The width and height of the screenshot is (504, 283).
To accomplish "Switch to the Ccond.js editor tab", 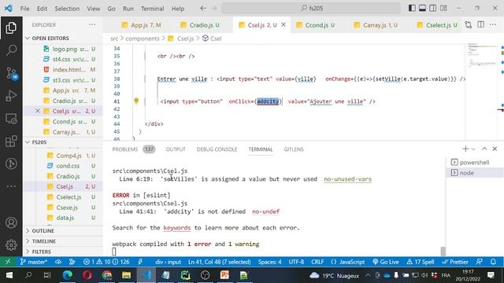I will (315, 24).
